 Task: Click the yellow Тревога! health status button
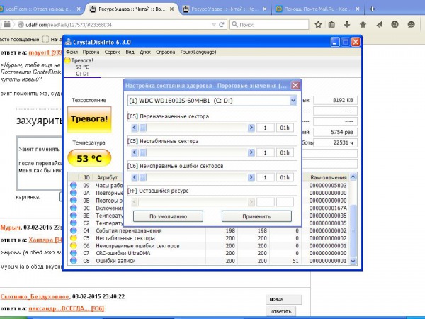point(89,119)
